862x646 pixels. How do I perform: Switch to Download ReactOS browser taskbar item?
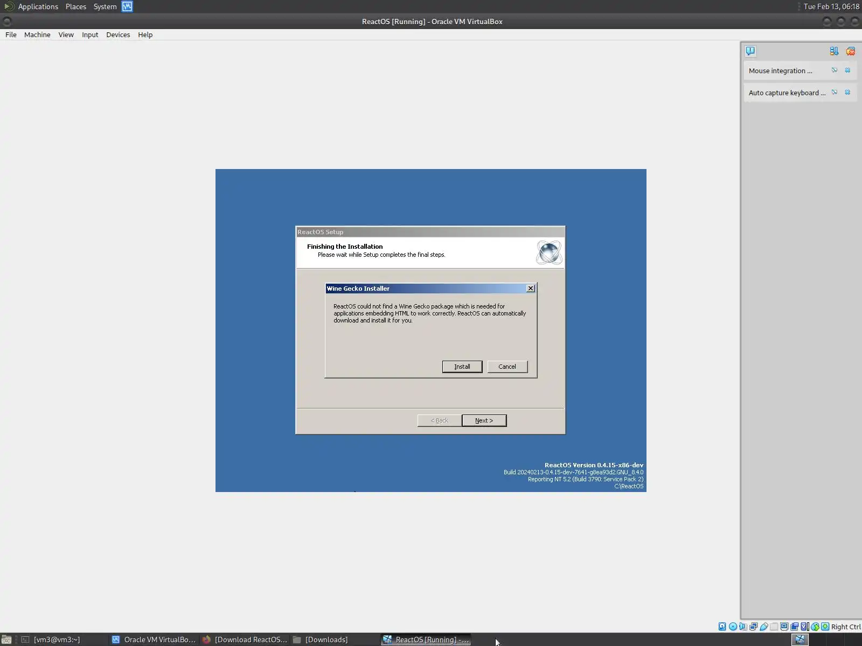(245, 640)
